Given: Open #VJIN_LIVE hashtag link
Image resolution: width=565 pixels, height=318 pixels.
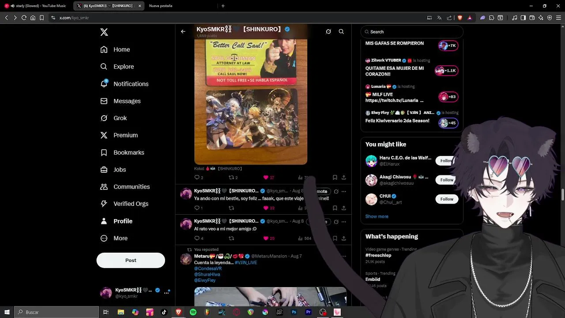Looking at the screenshot, I should (246, 262).
